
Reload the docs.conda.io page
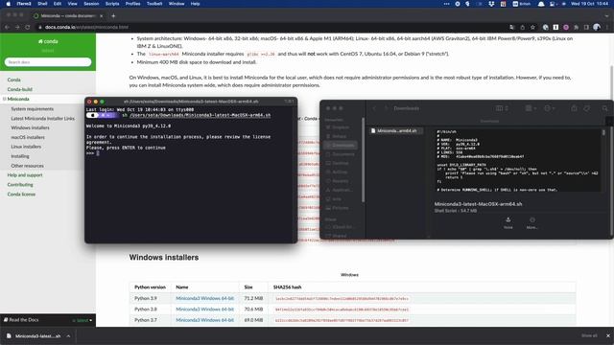tap(28, 27)
